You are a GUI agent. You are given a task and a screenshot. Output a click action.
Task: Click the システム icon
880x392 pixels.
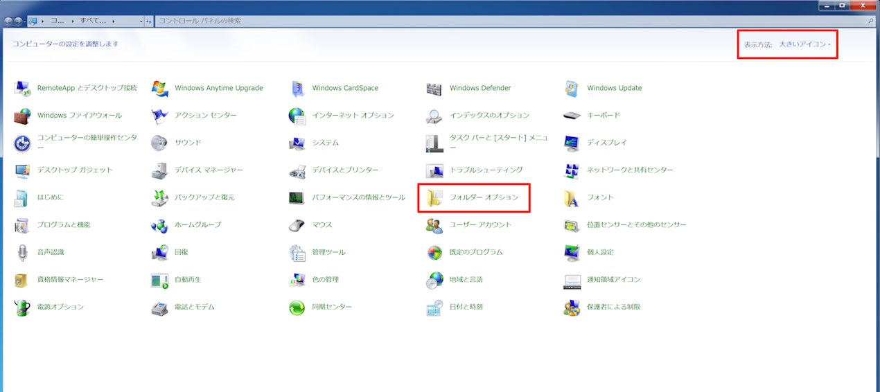point(297,143)
